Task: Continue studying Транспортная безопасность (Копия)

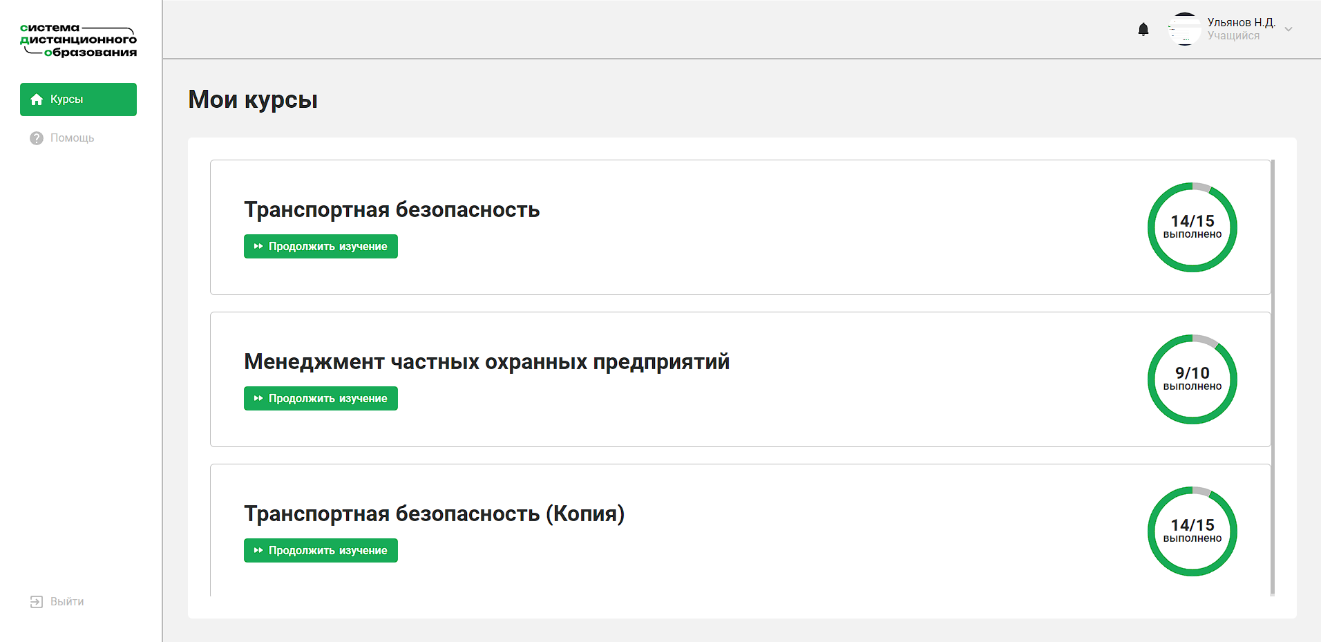Action: [x=321, y=551]
